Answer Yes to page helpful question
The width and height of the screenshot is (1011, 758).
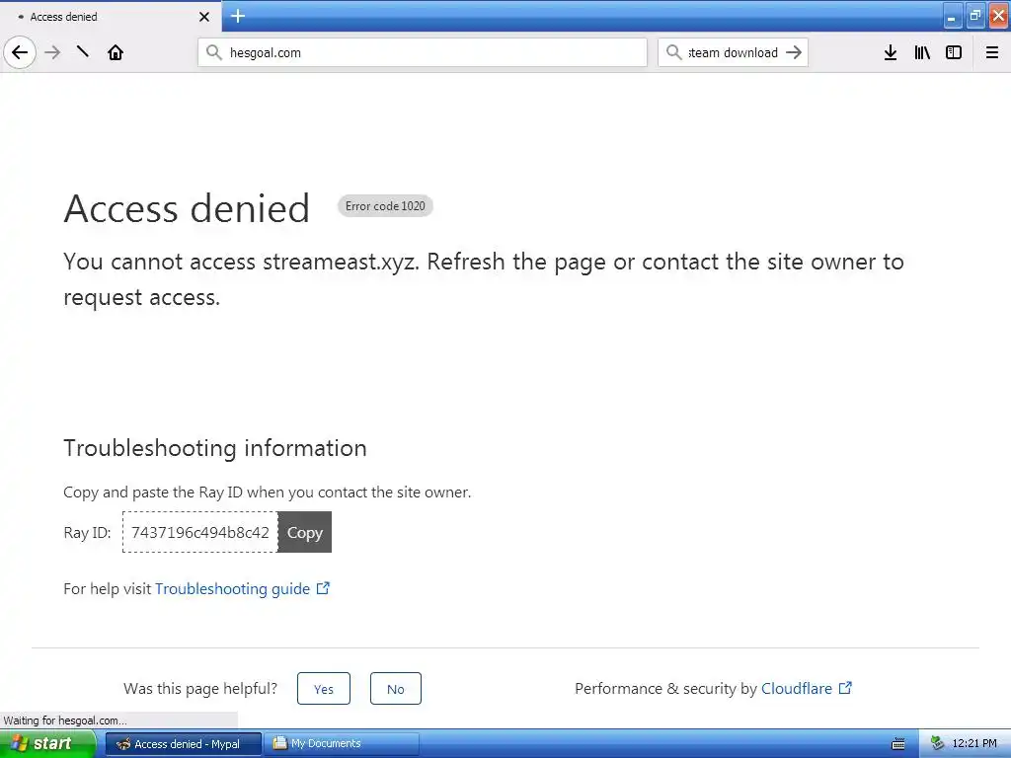click(x=324, y=688)
